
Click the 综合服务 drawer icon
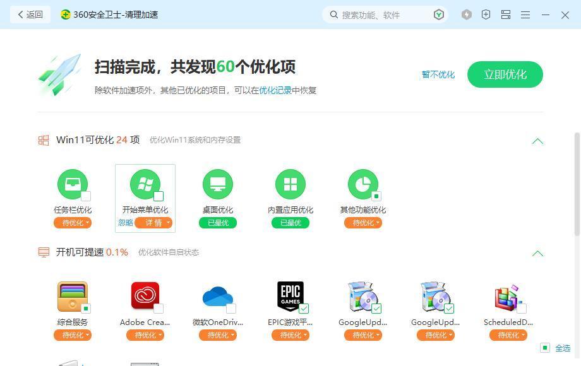73,297
